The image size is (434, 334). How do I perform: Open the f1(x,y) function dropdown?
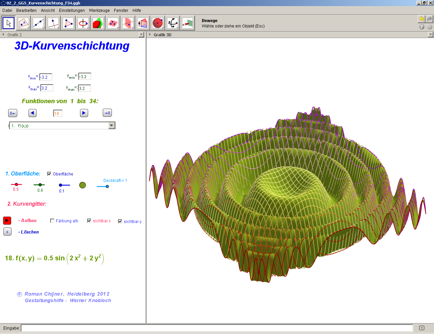click(112, 126)
